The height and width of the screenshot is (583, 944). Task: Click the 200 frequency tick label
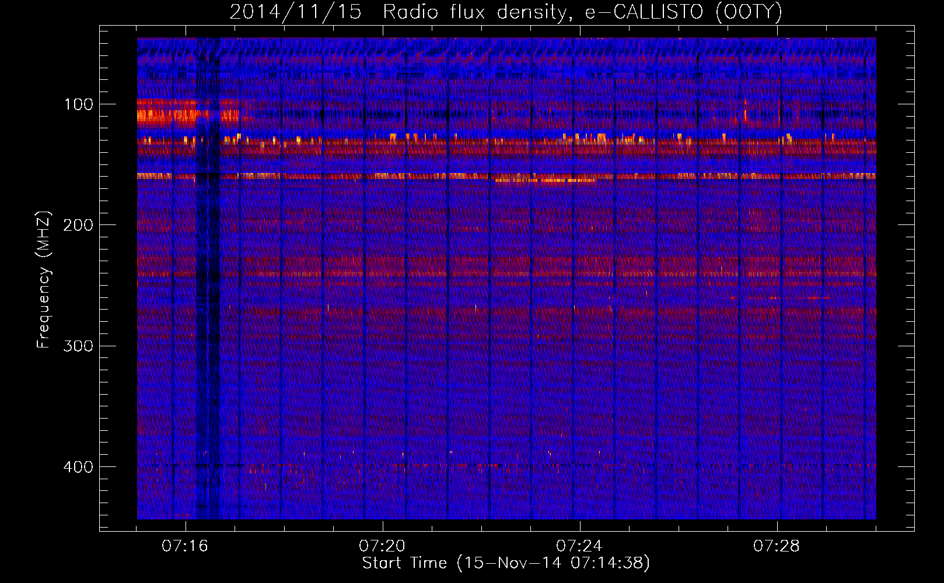78,226
